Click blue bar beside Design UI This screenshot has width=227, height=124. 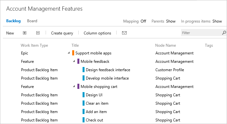click(x=84, y=95)
